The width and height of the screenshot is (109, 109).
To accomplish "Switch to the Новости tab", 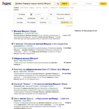I will [54, 8].
